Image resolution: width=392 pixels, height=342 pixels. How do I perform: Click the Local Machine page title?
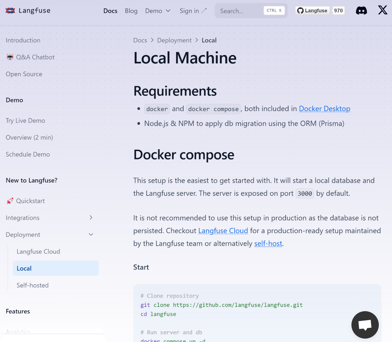tap(185, 58)
